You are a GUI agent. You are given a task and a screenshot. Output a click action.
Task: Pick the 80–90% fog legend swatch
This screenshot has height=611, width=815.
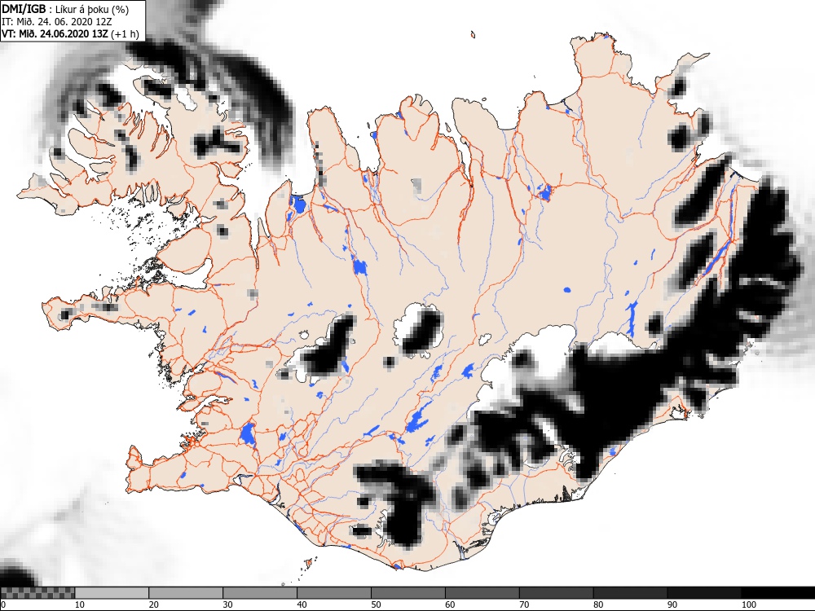[x=631, y=593]
